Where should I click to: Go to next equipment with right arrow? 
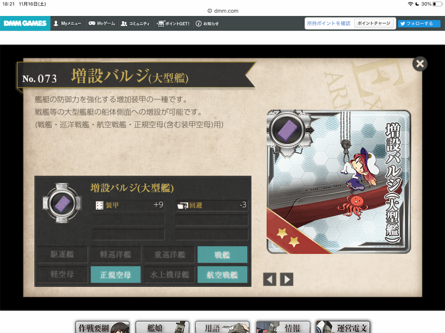287,280
